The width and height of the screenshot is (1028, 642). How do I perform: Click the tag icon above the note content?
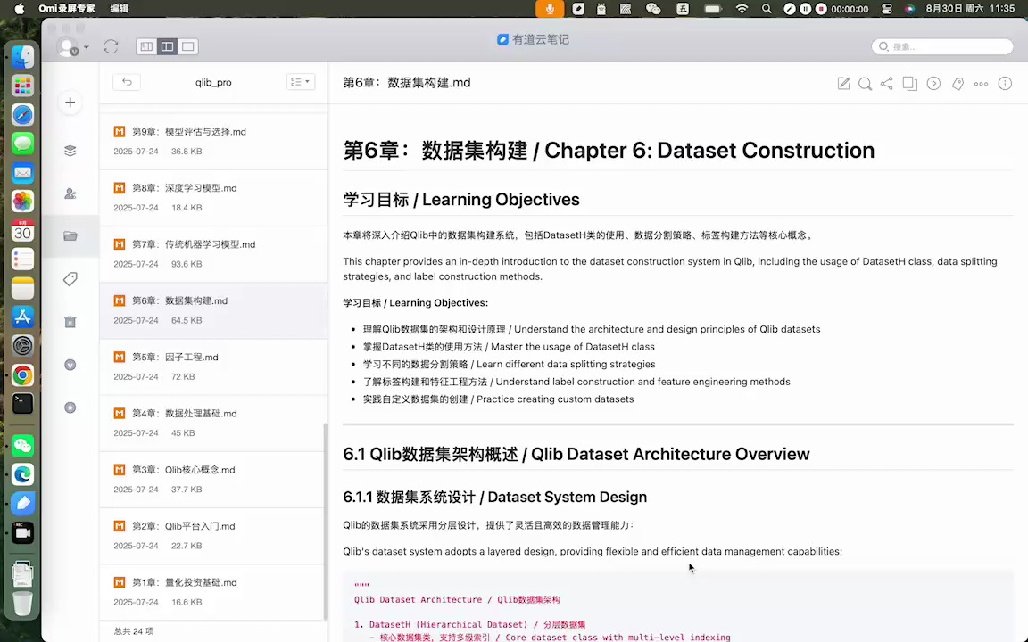click(958, 83)
